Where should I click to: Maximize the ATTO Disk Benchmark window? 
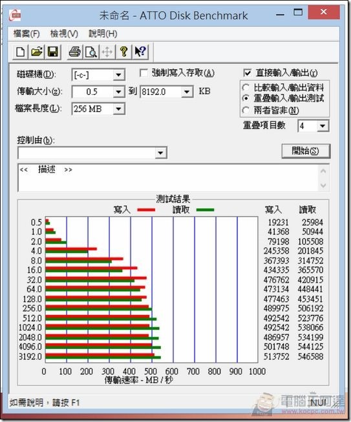[298, 12]
